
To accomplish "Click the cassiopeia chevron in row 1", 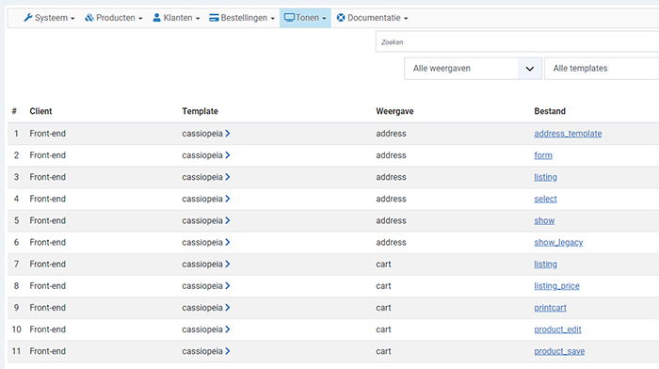I will (x=228, y=134).
